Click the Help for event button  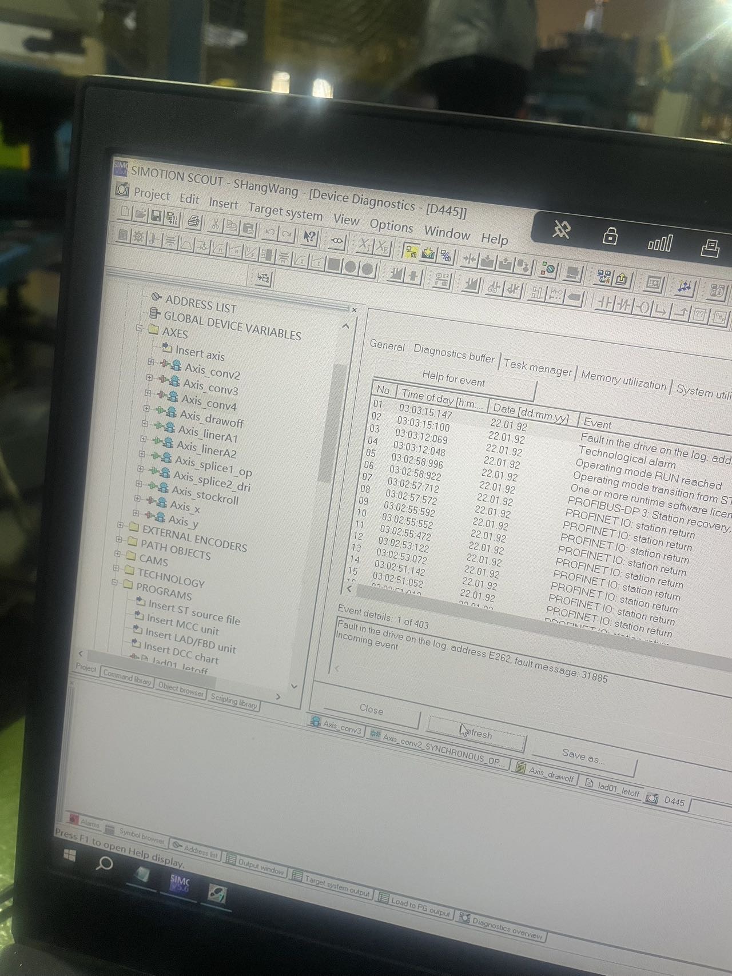point(453,379)
